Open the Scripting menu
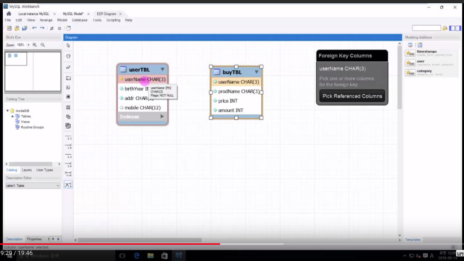 pyautogui.click(x=113, y=20)
